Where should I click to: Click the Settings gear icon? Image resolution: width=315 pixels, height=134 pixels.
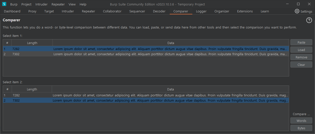[297, 11]
